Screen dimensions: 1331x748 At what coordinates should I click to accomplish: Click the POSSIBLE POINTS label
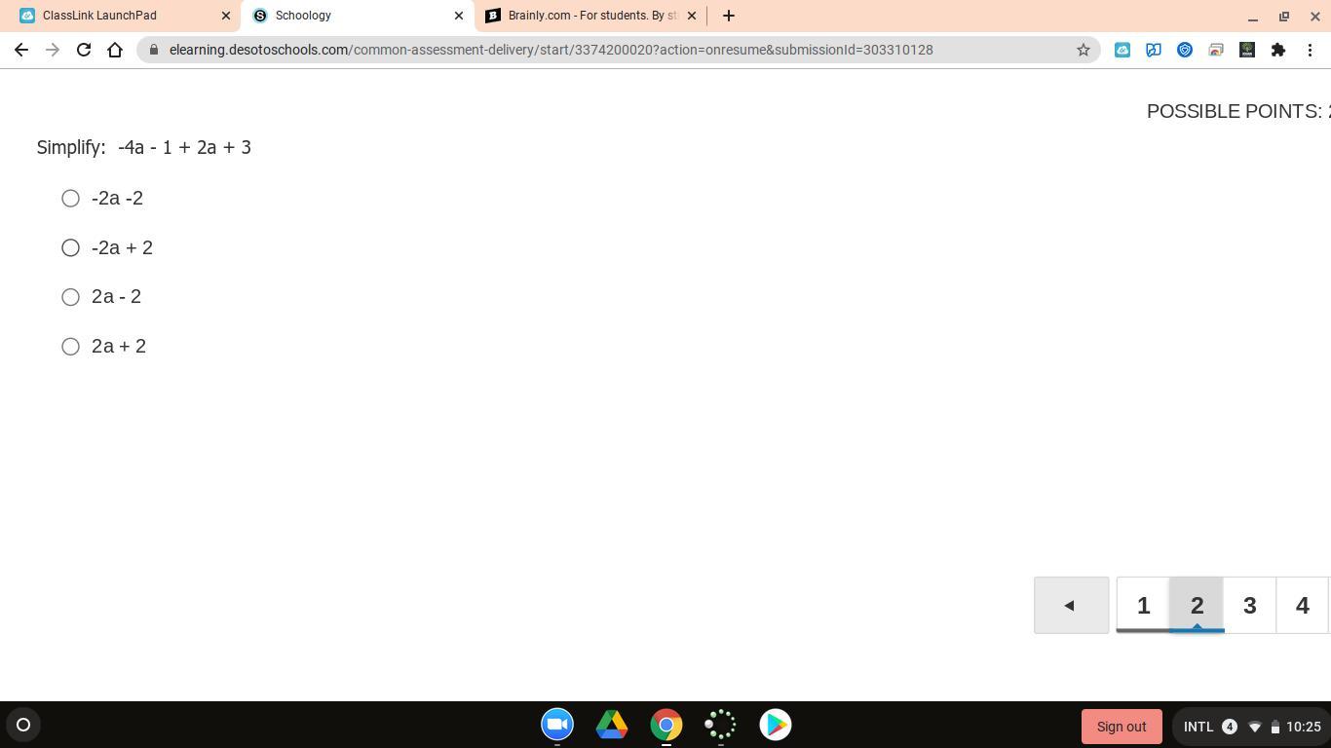1238,111
